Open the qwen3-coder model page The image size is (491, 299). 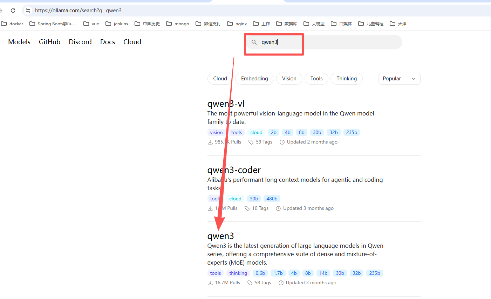click(234, 170)
